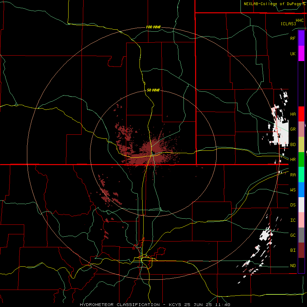Select the IC pink legend swatch

click(301, 220)
